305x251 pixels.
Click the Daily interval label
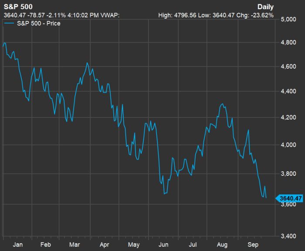pyautogui.click(x=265, y=7)
